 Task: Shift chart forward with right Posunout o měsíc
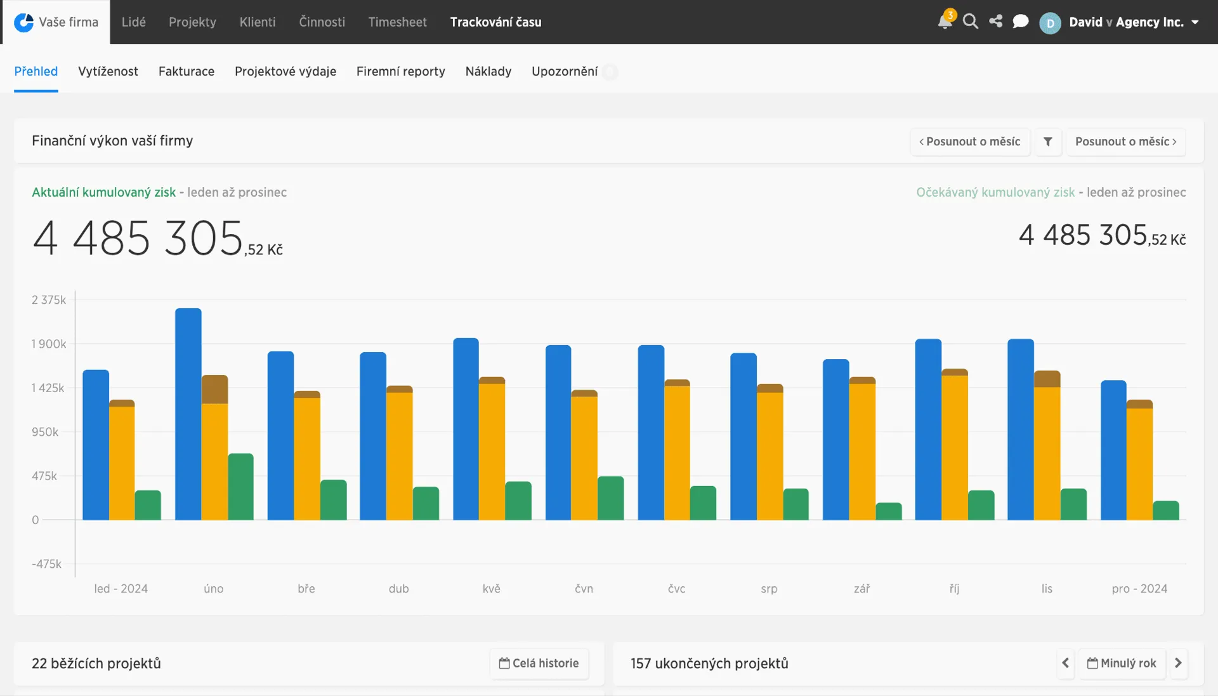(x=1126, y=141)
